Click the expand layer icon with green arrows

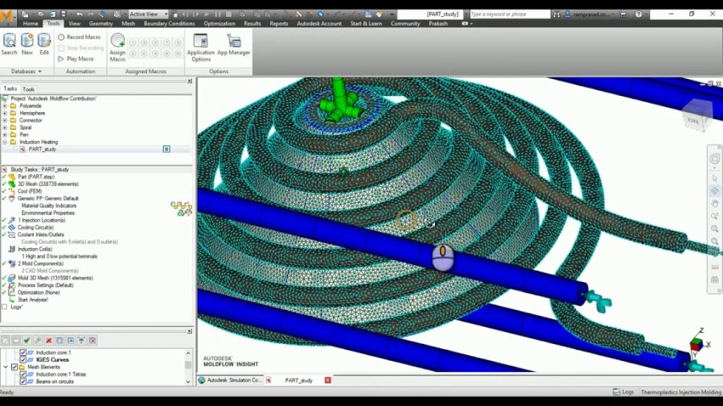81,340
